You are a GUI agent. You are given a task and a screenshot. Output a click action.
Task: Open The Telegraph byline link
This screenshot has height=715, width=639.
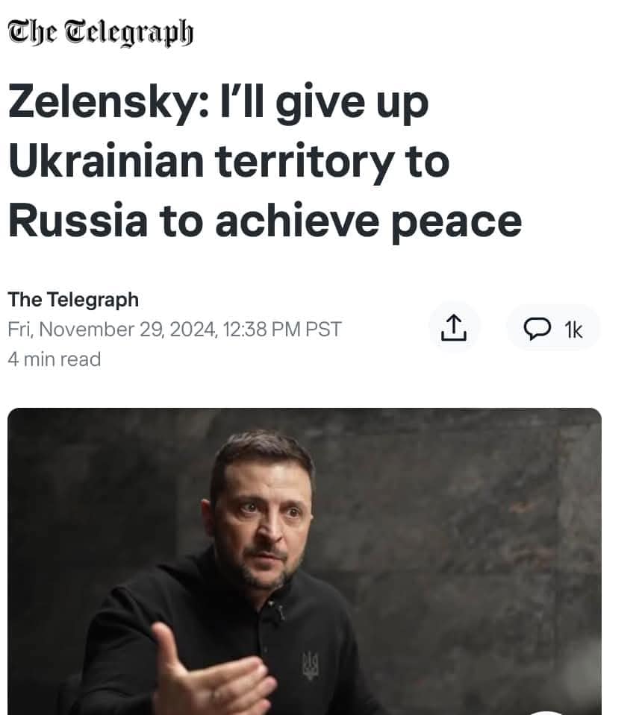tap(73, 300)
